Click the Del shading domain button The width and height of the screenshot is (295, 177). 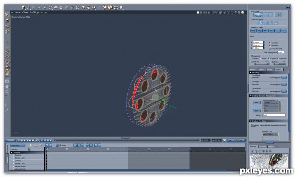(257, 111)
